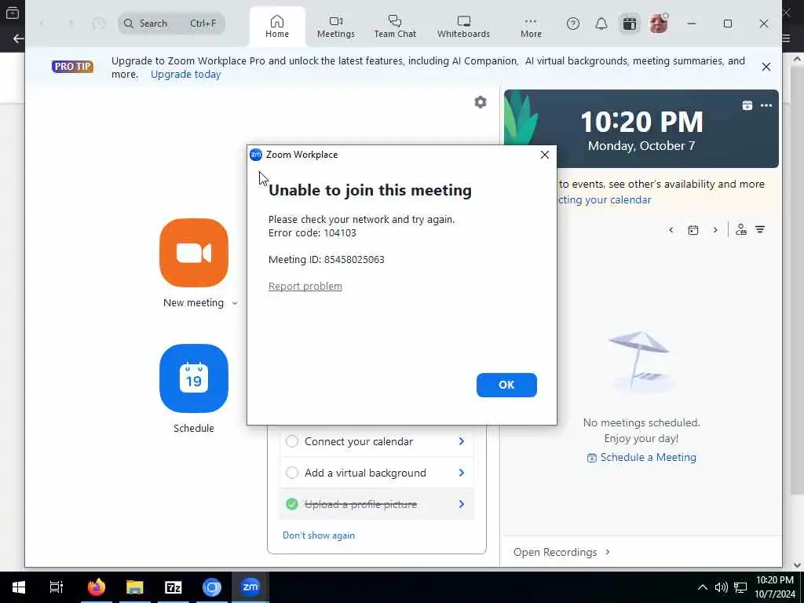Open the profile avatar picture
804x603 pixels.
[659, 24]
